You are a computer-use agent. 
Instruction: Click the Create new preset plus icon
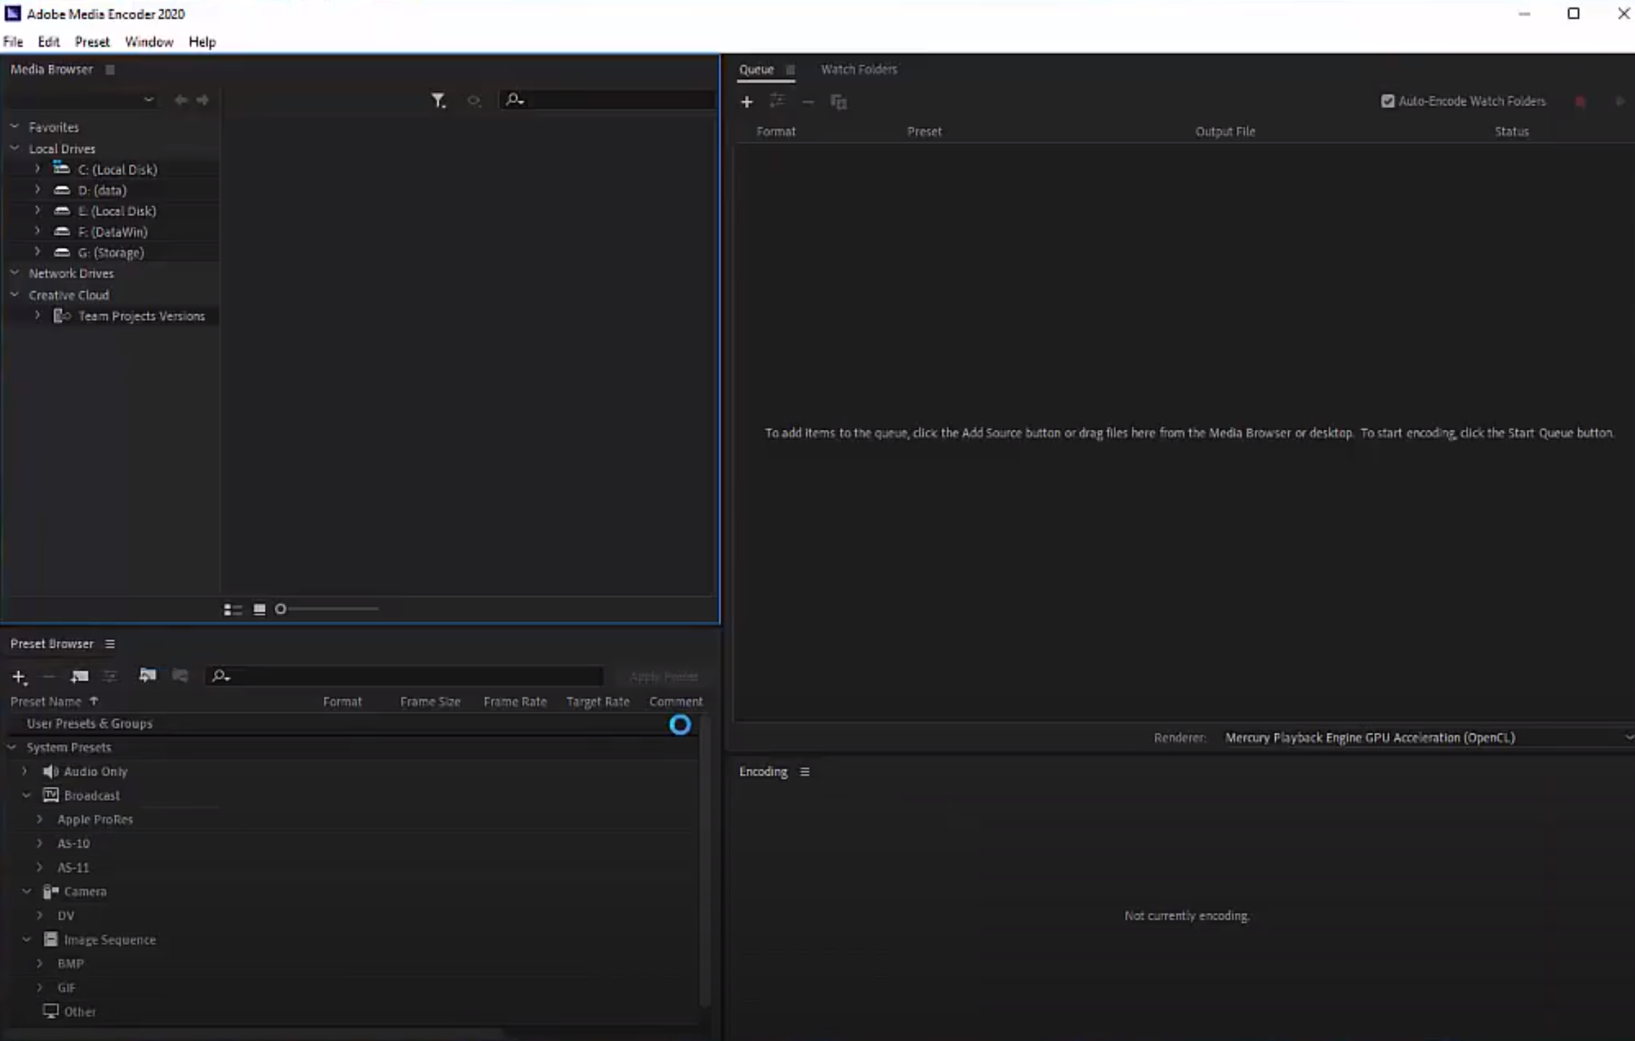tap(19, 677)
